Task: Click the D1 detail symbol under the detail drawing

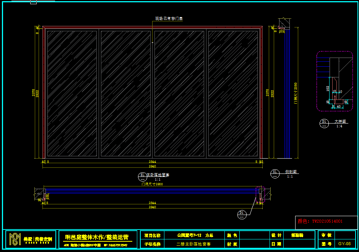Action: click(324, 123)
